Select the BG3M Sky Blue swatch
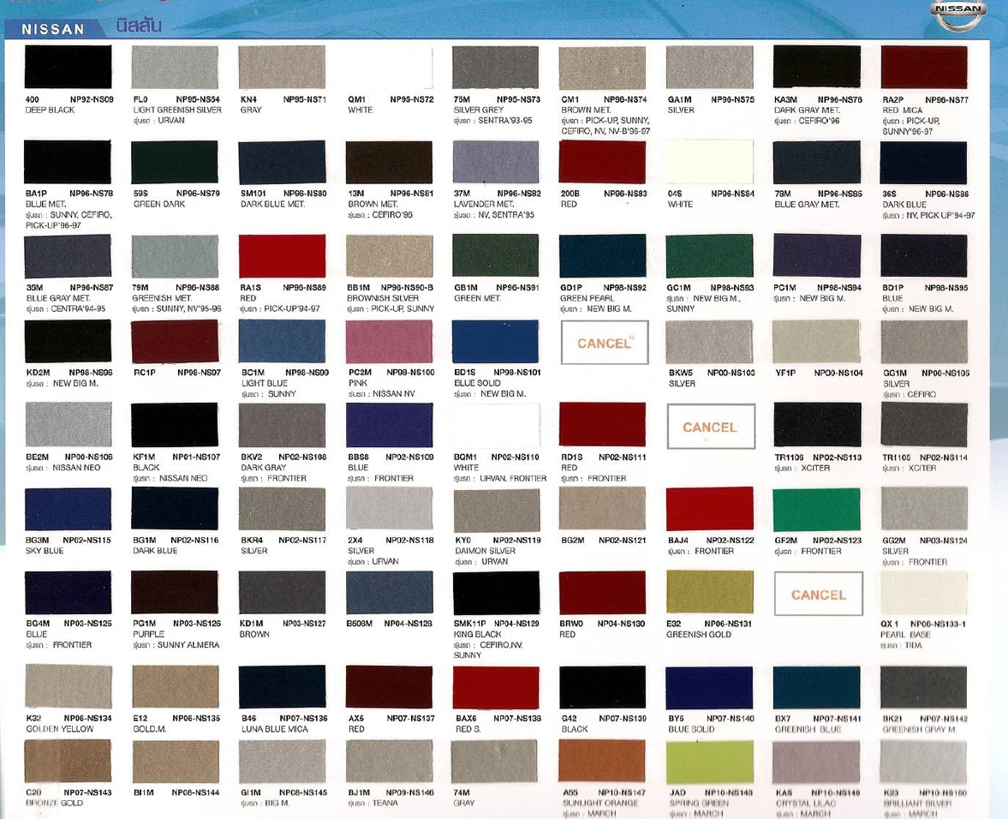1008x819 pixels. 69,509
